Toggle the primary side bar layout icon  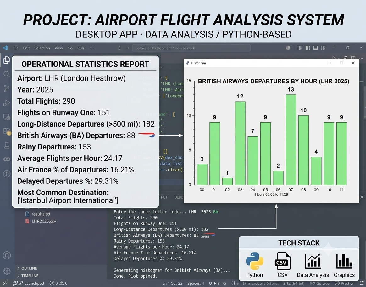[308, 48]
